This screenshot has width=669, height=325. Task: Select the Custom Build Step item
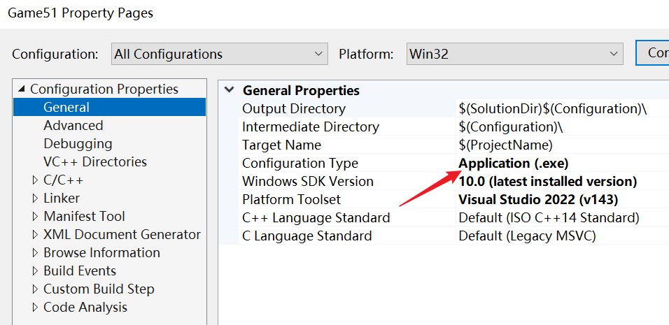click(99, 289)
